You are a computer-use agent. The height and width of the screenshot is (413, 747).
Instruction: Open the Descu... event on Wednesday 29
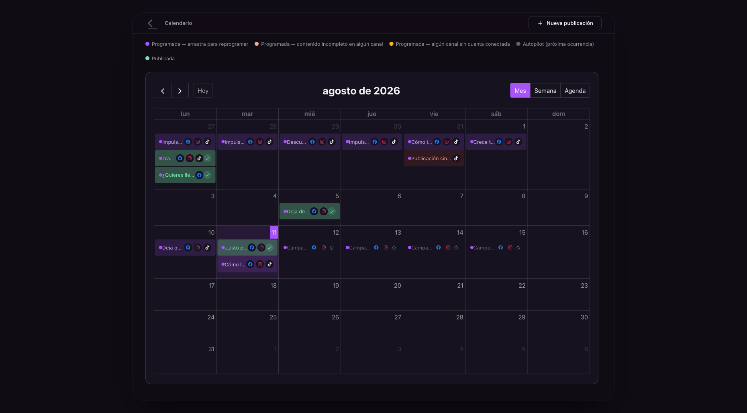point(310,142)
